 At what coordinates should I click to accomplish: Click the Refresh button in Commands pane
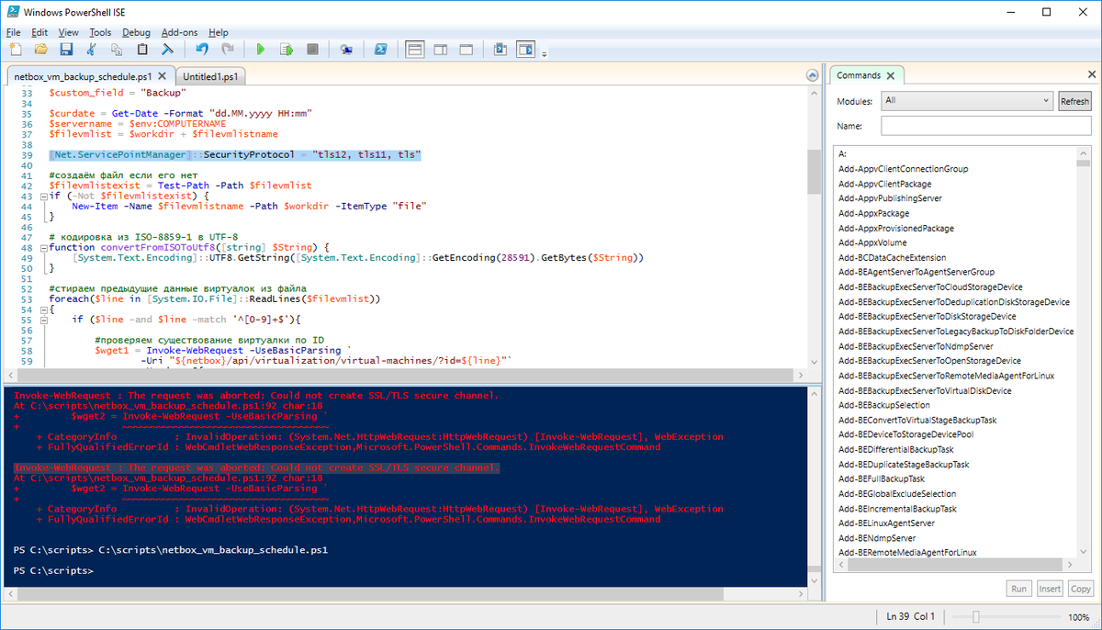(x=1074, y=101)
